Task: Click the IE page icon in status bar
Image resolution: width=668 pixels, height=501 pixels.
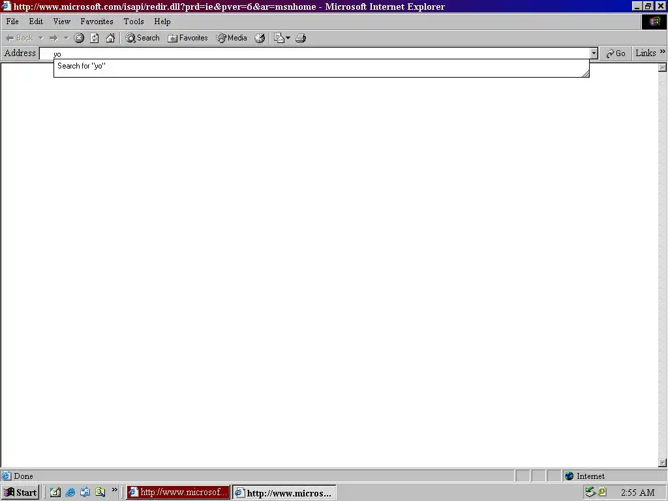Action: (x=7, y=476)
